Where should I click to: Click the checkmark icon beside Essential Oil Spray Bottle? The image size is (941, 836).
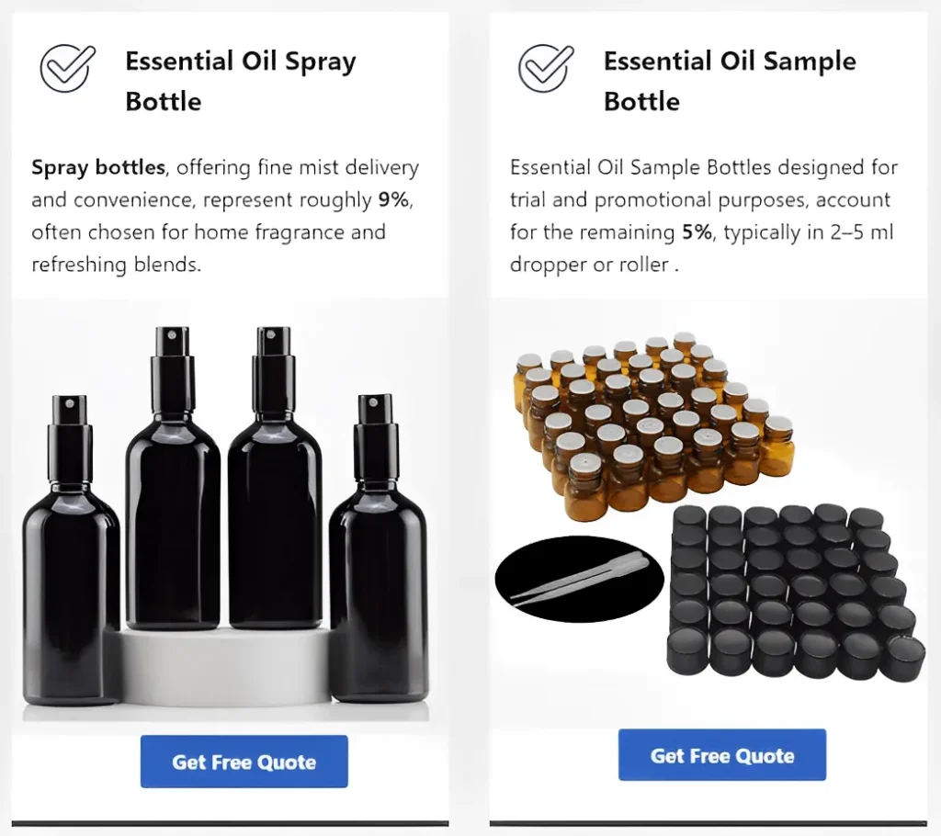coord(68,68)
